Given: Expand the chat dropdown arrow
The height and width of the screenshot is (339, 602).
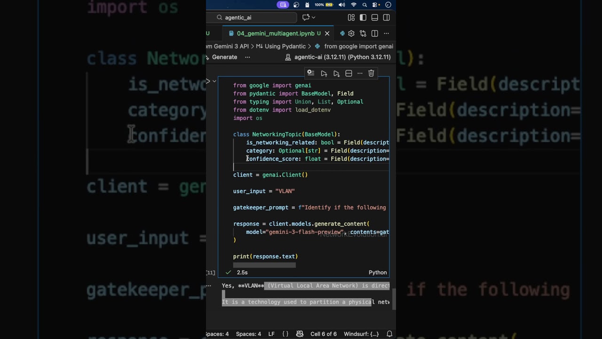Looking at the screenshot, I should click(314, 17).
